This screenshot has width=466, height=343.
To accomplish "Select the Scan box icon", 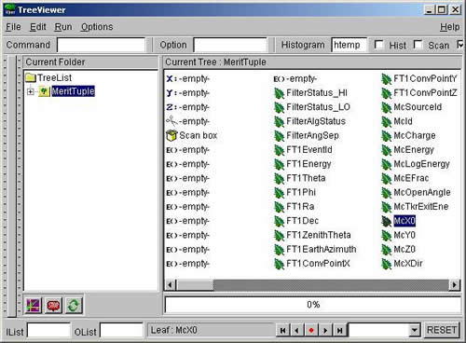I will coord(171,135).
